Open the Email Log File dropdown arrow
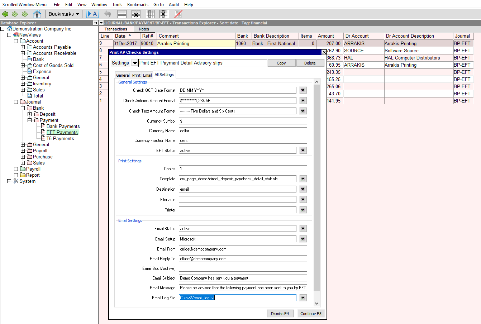This screenshot has height=324, width=481. [x=303, y=298]
